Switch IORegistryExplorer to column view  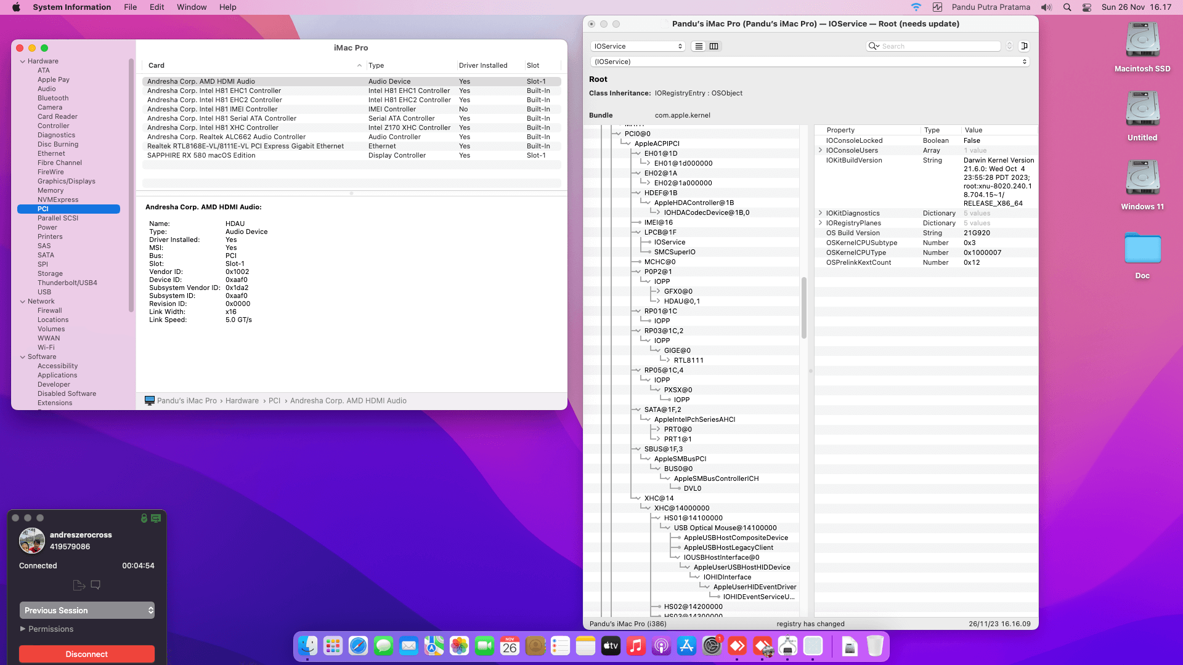pos(714,46)
